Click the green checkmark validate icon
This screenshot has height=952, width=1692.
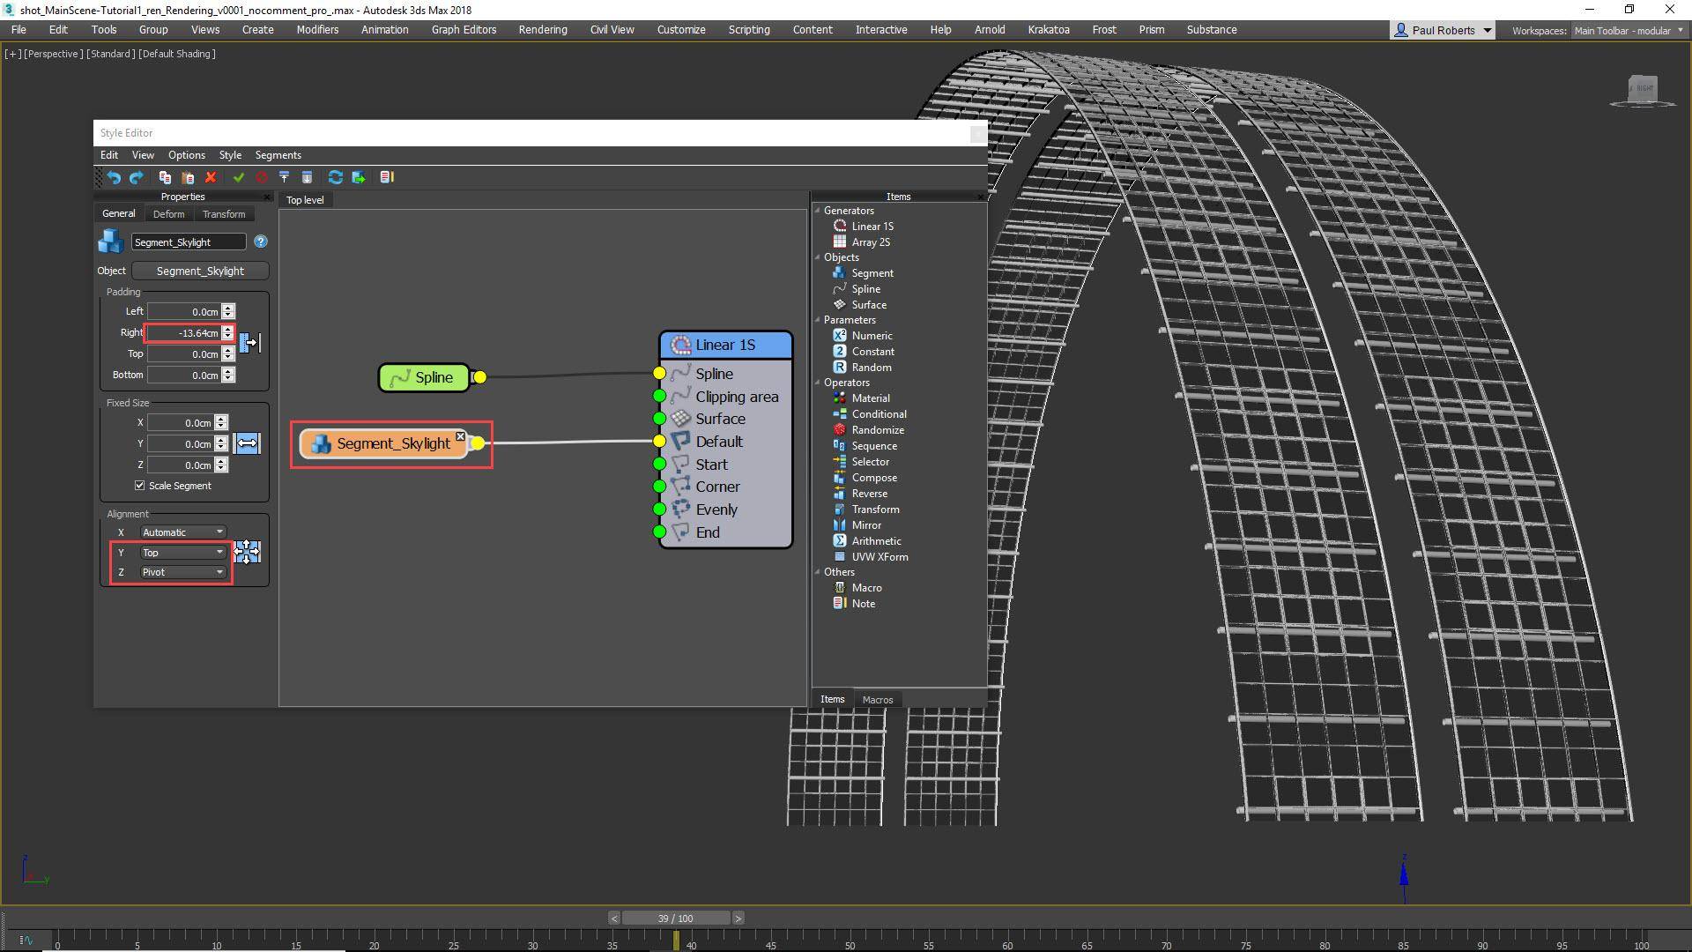coord(239,177)
